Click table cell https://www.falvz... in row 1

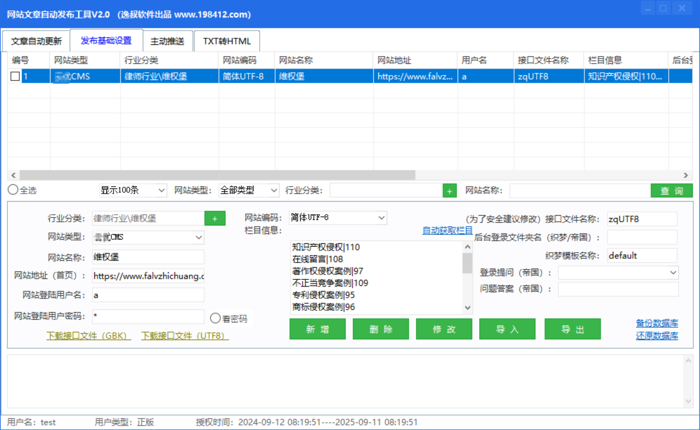click(x=415, y=76)
